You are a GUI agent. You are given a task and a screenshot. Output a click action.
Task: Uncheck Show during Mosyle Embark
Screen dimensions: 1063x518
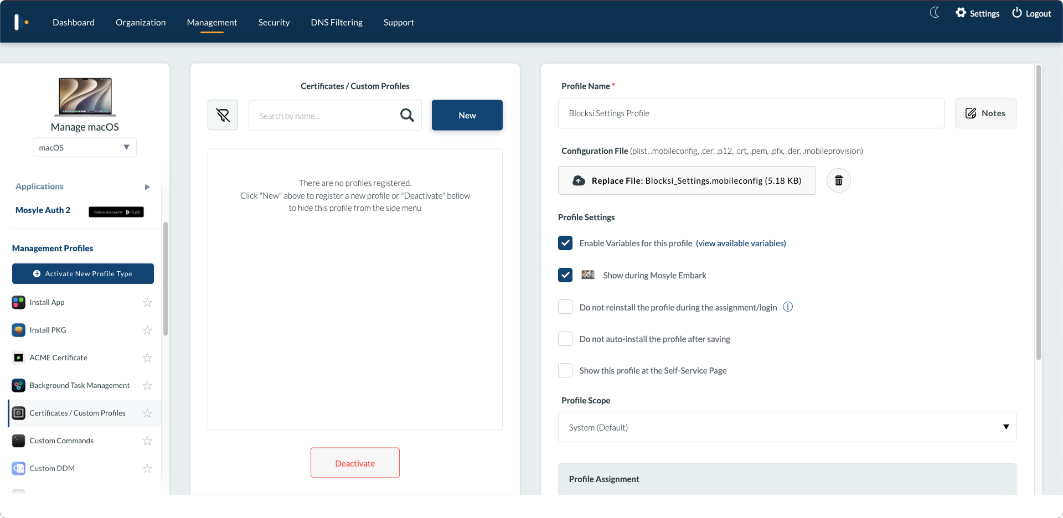[565, 275]
